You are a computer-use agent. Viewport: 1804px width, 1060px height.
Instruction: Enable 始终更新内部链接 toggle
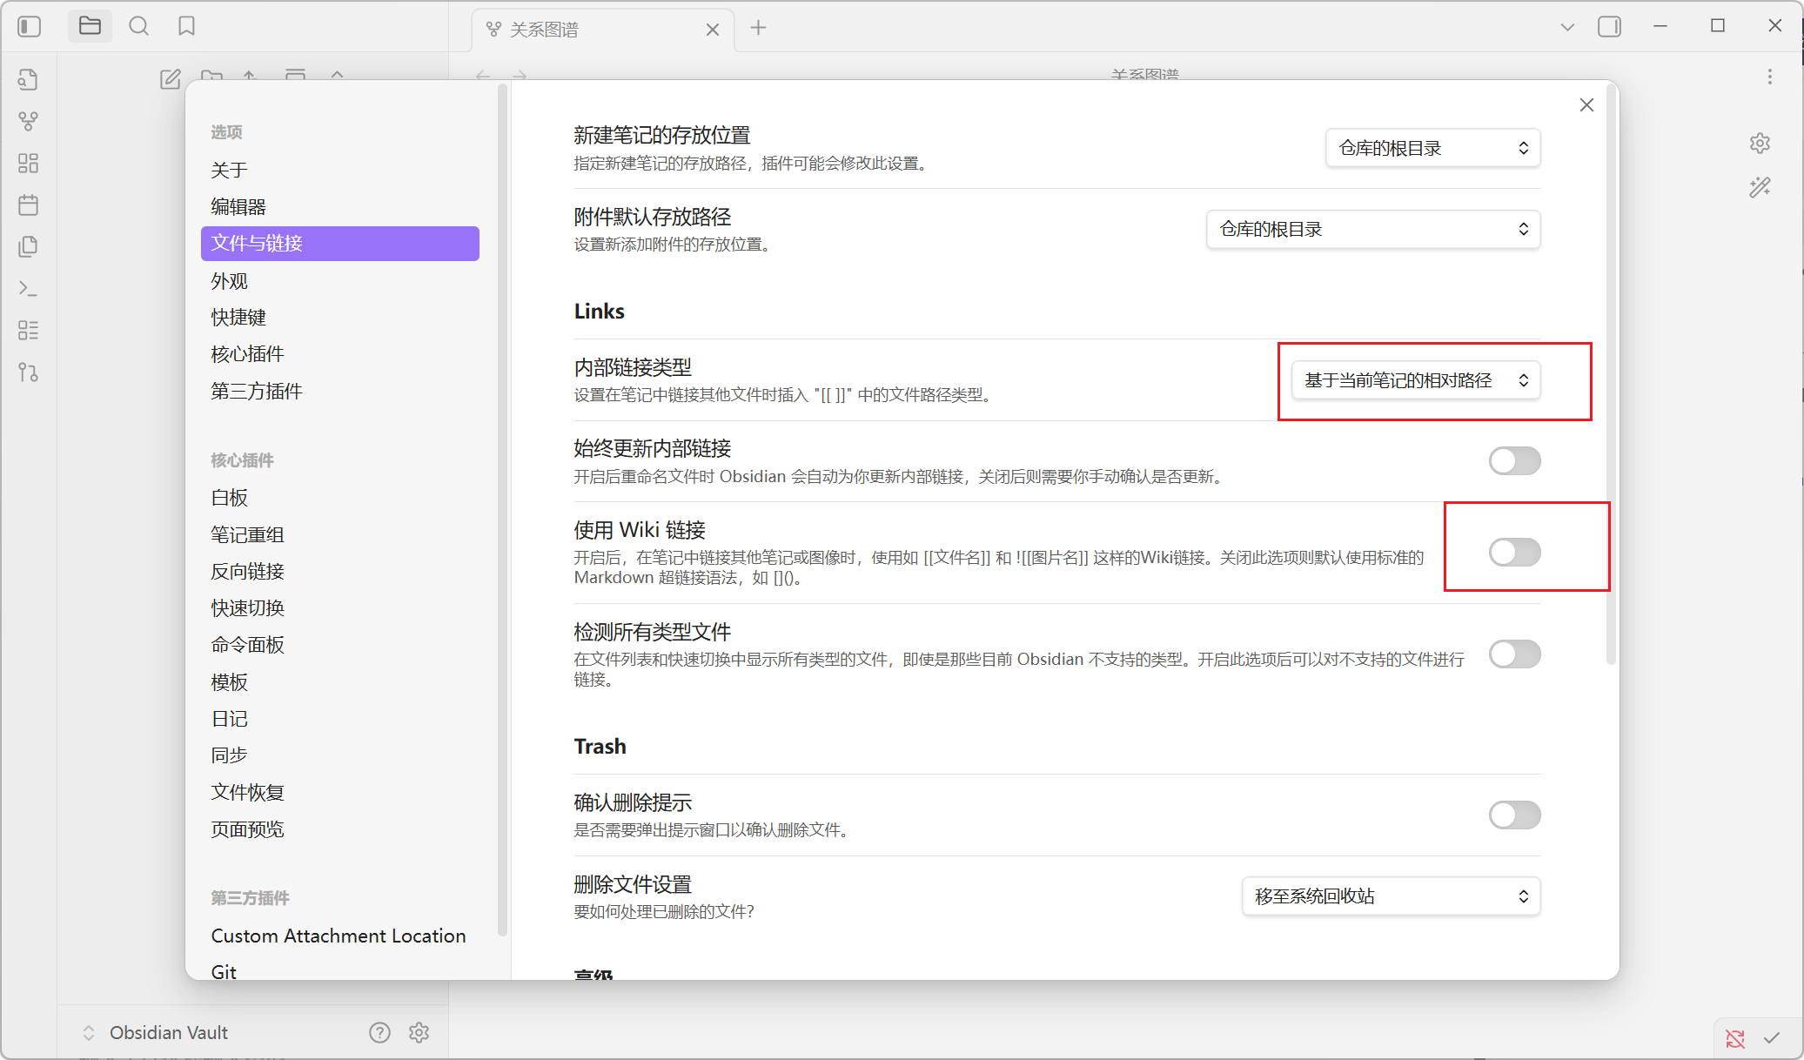[1514, 460]
